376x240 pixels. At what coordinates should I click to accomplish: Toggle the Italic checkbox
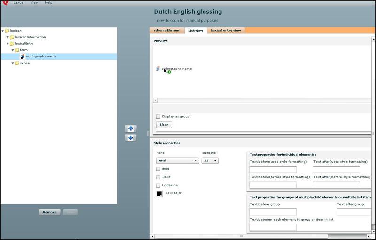click(x=158, y=177)
